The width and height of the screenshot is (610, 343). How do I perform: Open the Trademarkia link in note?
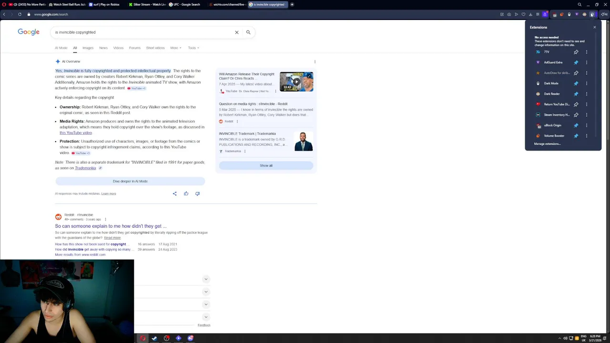85,168
